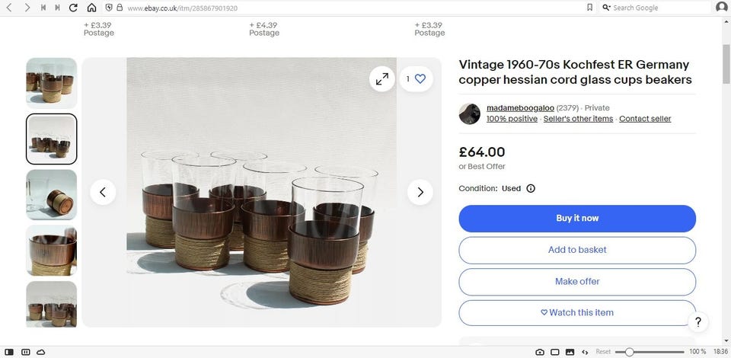
Task: Capture the page with the camera icon
Action: 540,352
